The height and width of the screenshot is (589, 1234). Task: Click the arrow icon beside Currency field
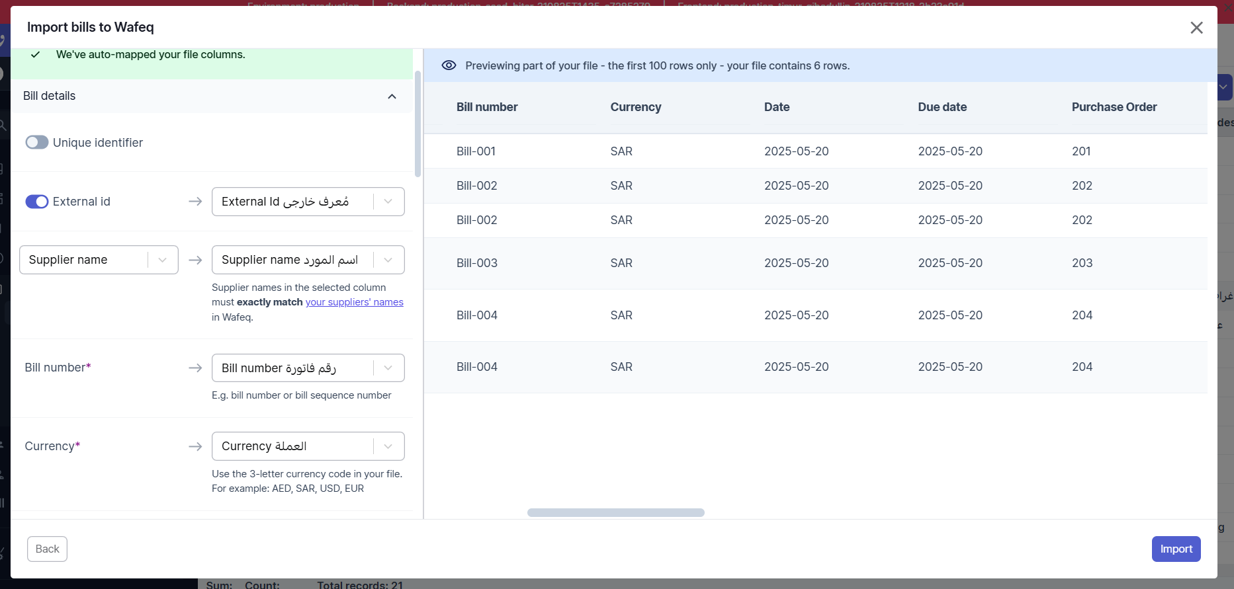[195, 446]
